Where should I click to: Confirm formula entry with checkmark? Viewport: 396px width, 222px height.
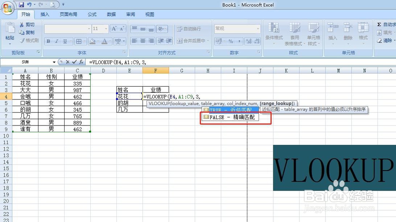(74, 62)
